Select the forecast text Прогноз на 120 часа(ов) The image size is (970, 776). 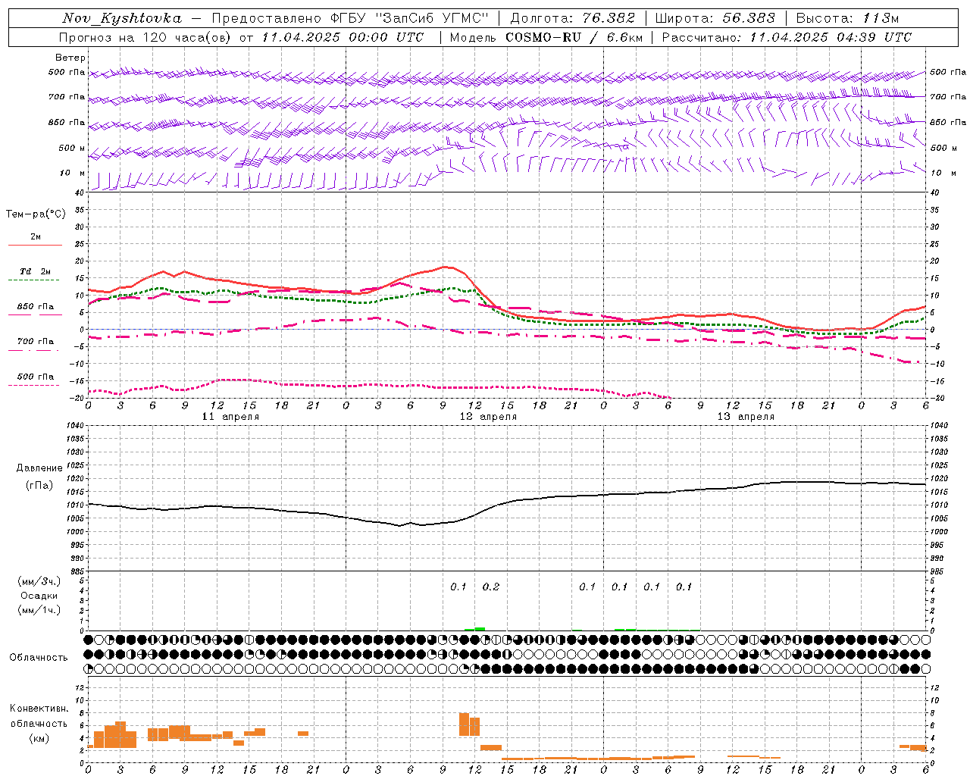coord(145,37)
